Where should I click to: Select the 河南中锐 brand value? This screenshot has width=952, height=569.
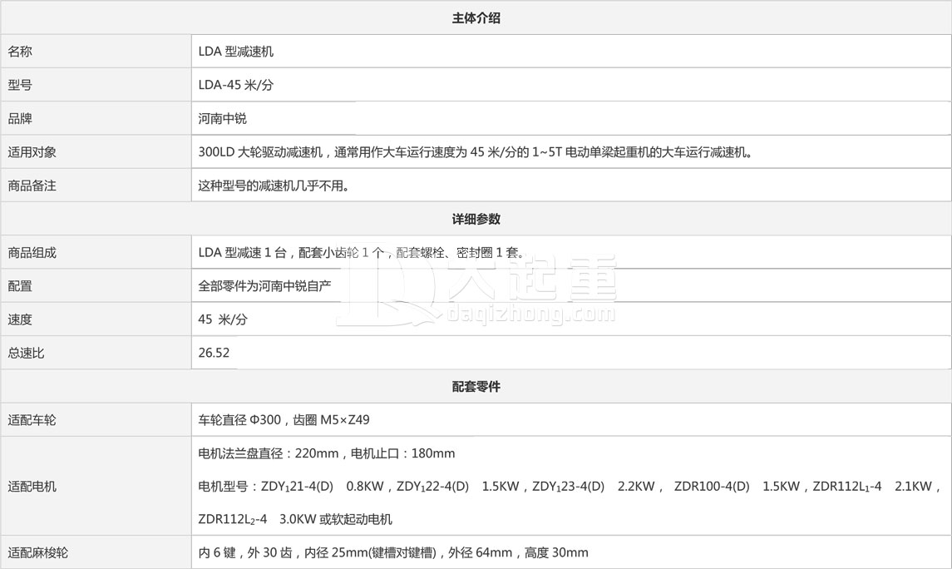tap(222, 118)
